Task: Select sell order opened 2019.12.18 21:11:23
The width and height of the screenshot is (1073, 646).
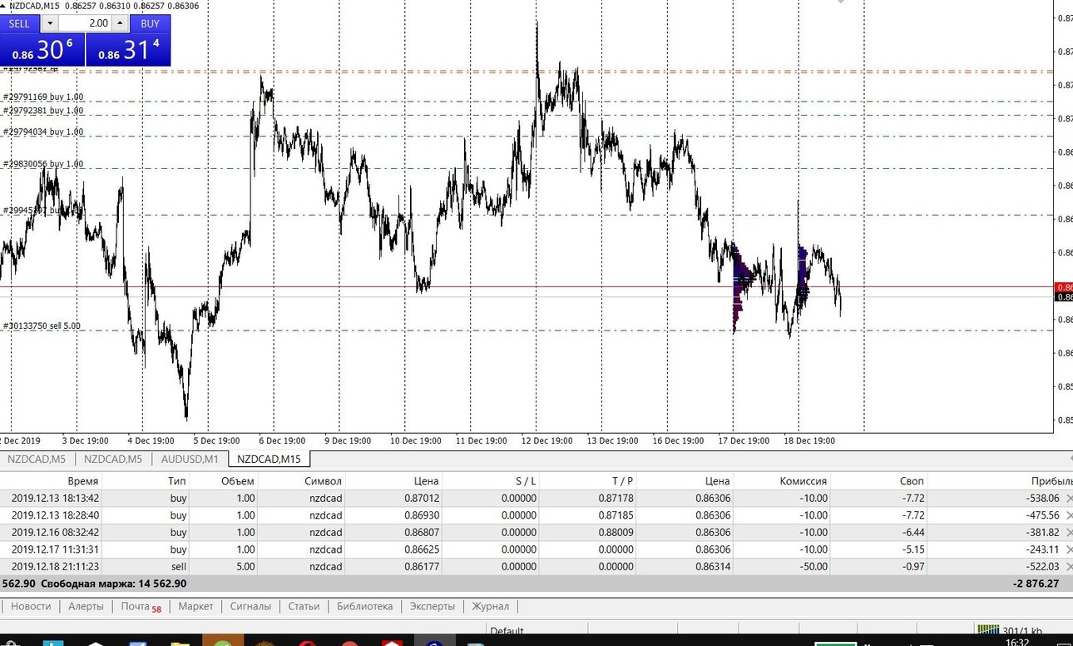Action: (536, 566)
